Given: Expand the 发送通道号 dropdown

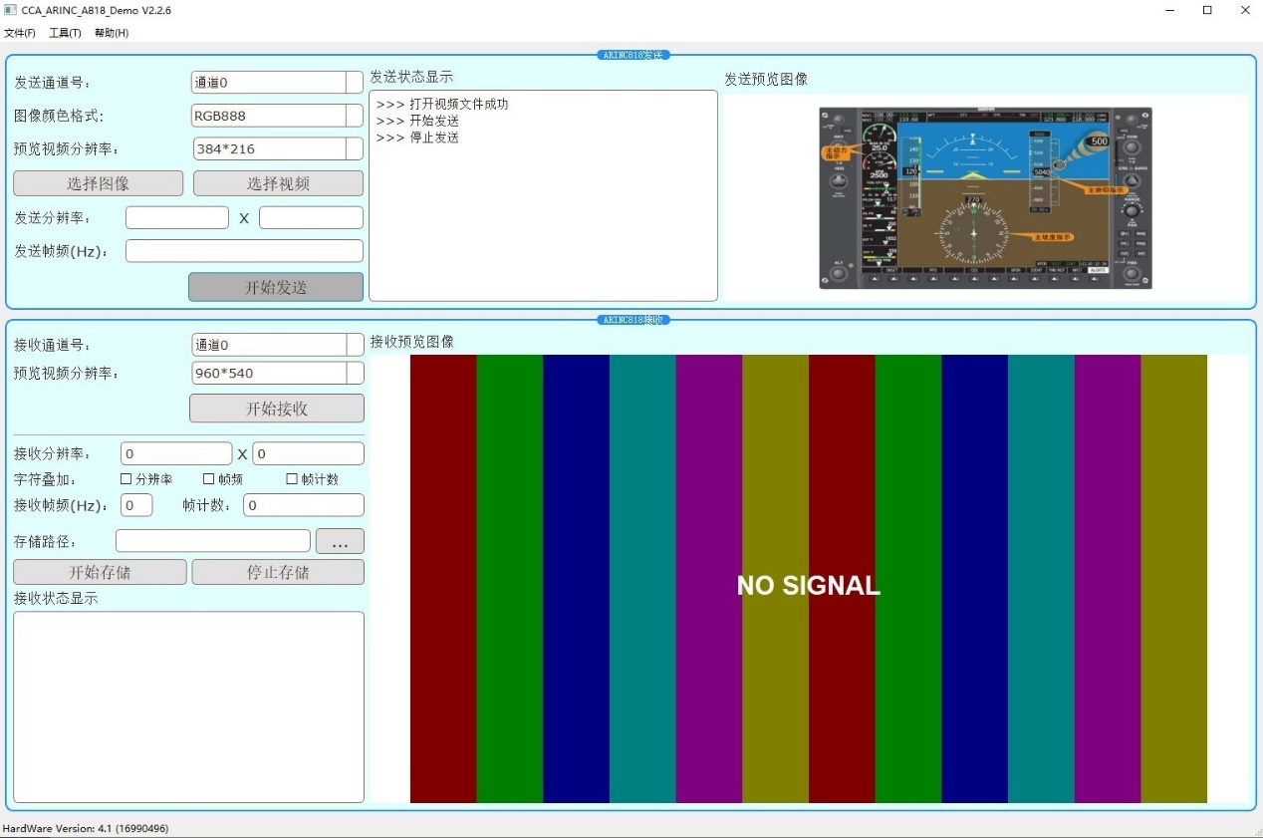Looking at the screenshot, I should (354, 83).
